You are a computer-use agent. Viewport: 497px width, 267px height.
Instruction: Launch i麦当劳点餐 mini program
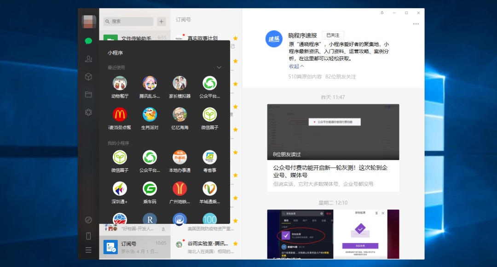pyautogui.click(x=120, y=114)
